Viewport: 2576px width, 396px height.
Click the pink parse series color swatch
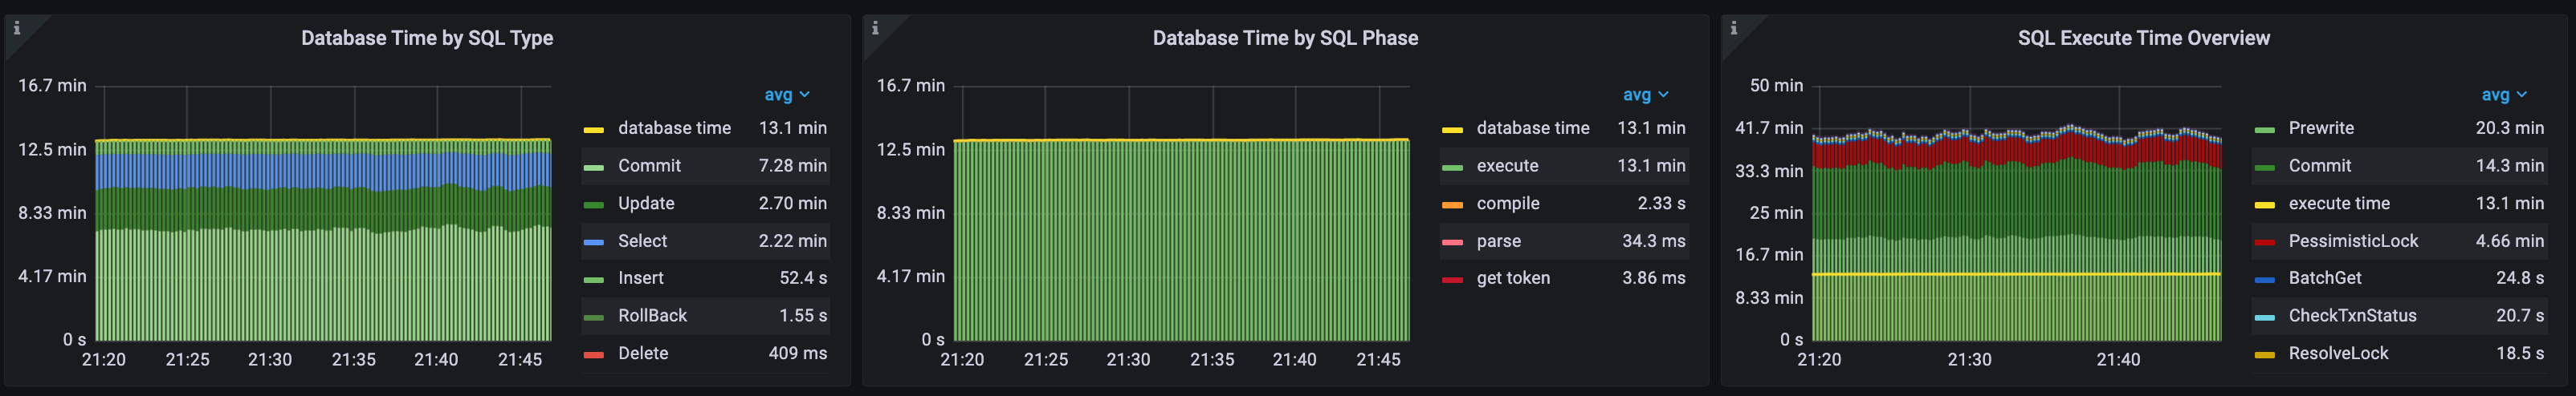click(1452, 242)
